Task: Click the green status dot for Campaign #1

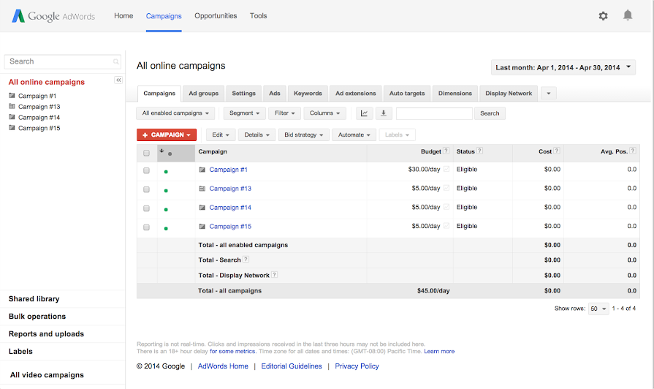Action: pos(166,172)
